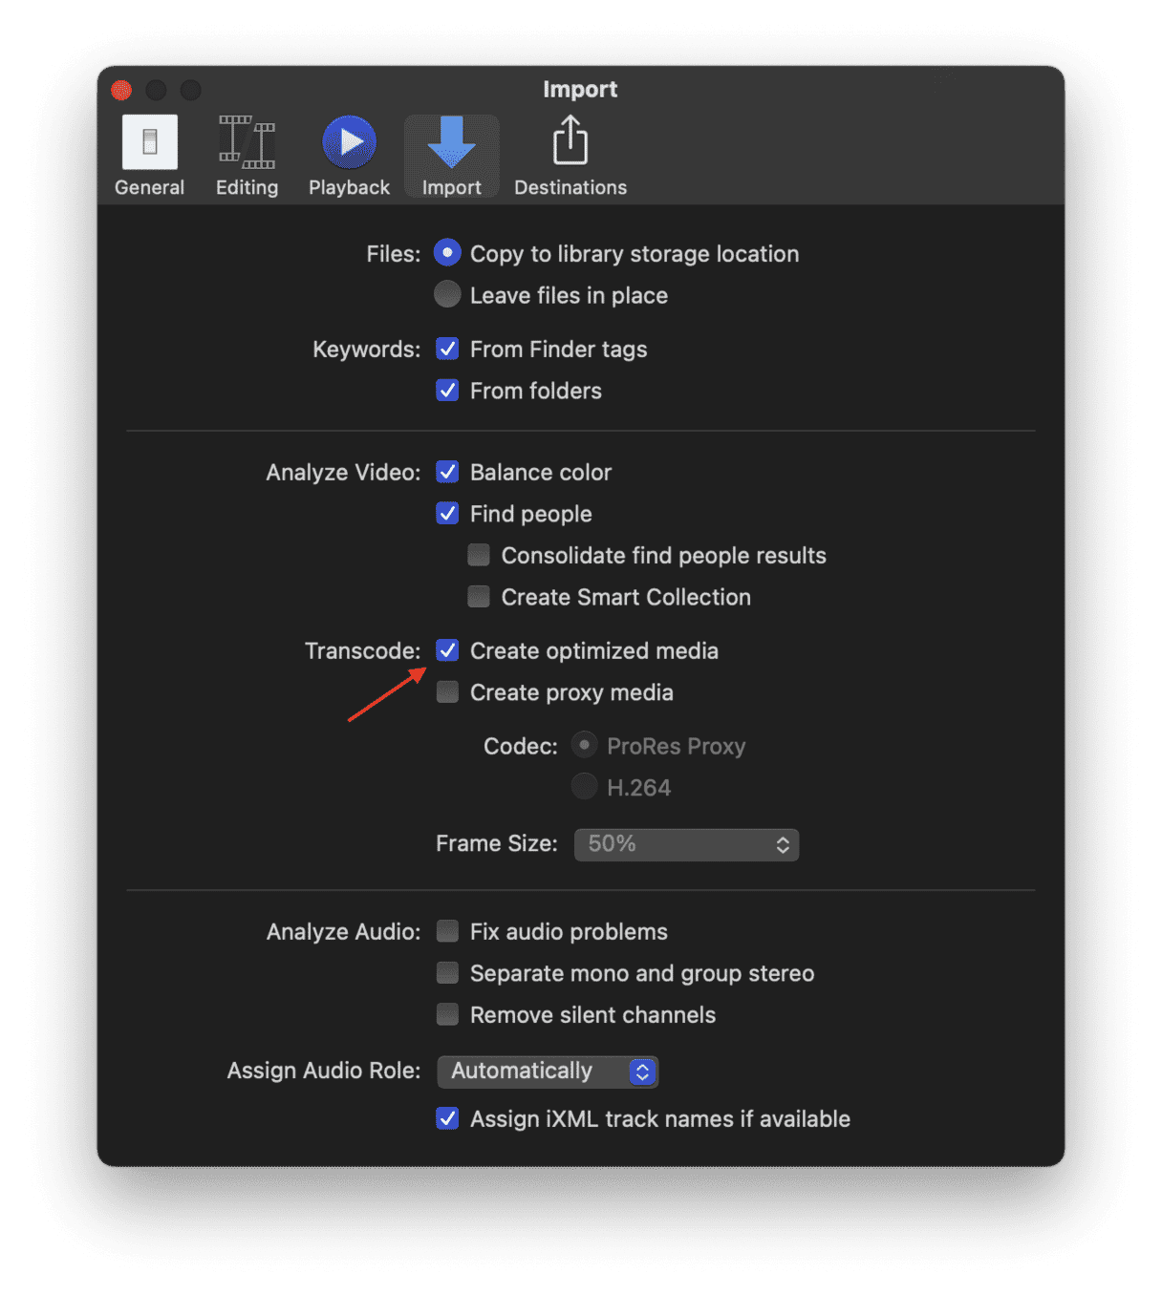
Task: Open the Frame Size dropdown
Action: click(x=686, y=844)
